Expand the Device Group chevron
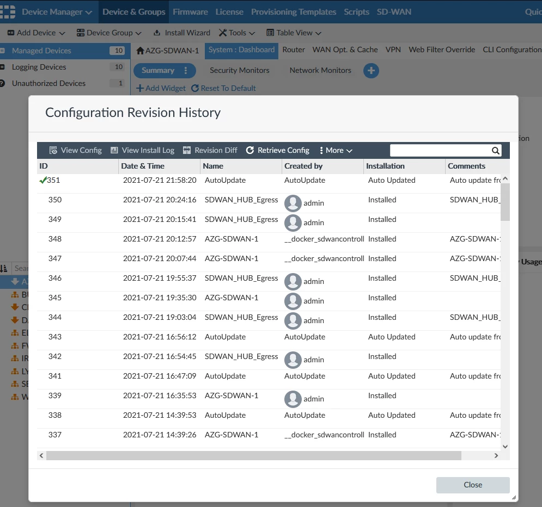This screenshot has width=542, height=507. tap(138, 34)
